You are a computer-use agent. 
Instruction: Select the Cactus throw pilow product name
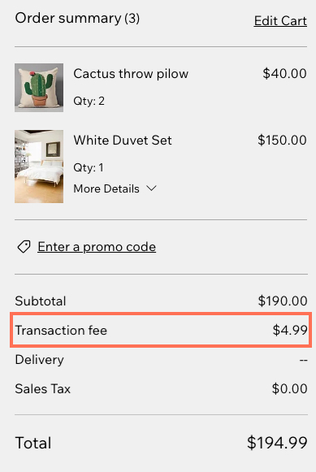coord(131,74)
